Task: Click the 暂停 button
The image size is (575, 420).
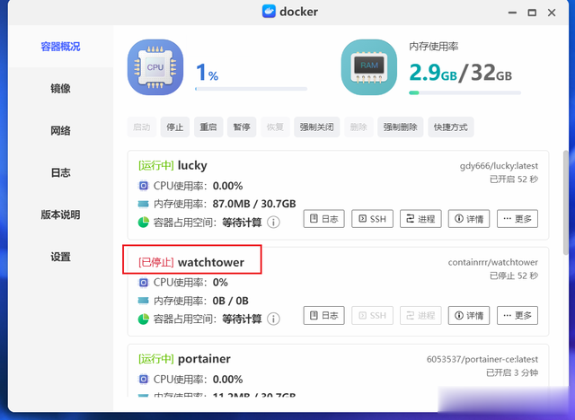Action: coord(242,127)
